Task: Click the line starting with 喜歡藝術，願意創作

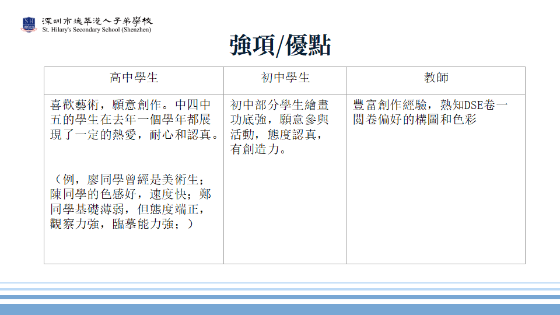Action: (130, 106)
